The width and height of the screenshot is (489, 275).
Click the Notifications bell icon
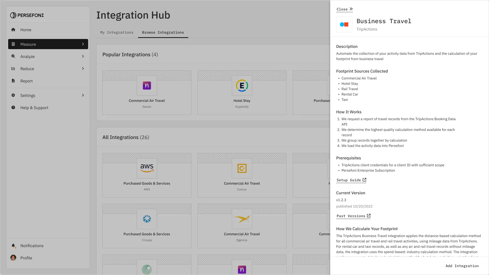click(x=13, y=246)
